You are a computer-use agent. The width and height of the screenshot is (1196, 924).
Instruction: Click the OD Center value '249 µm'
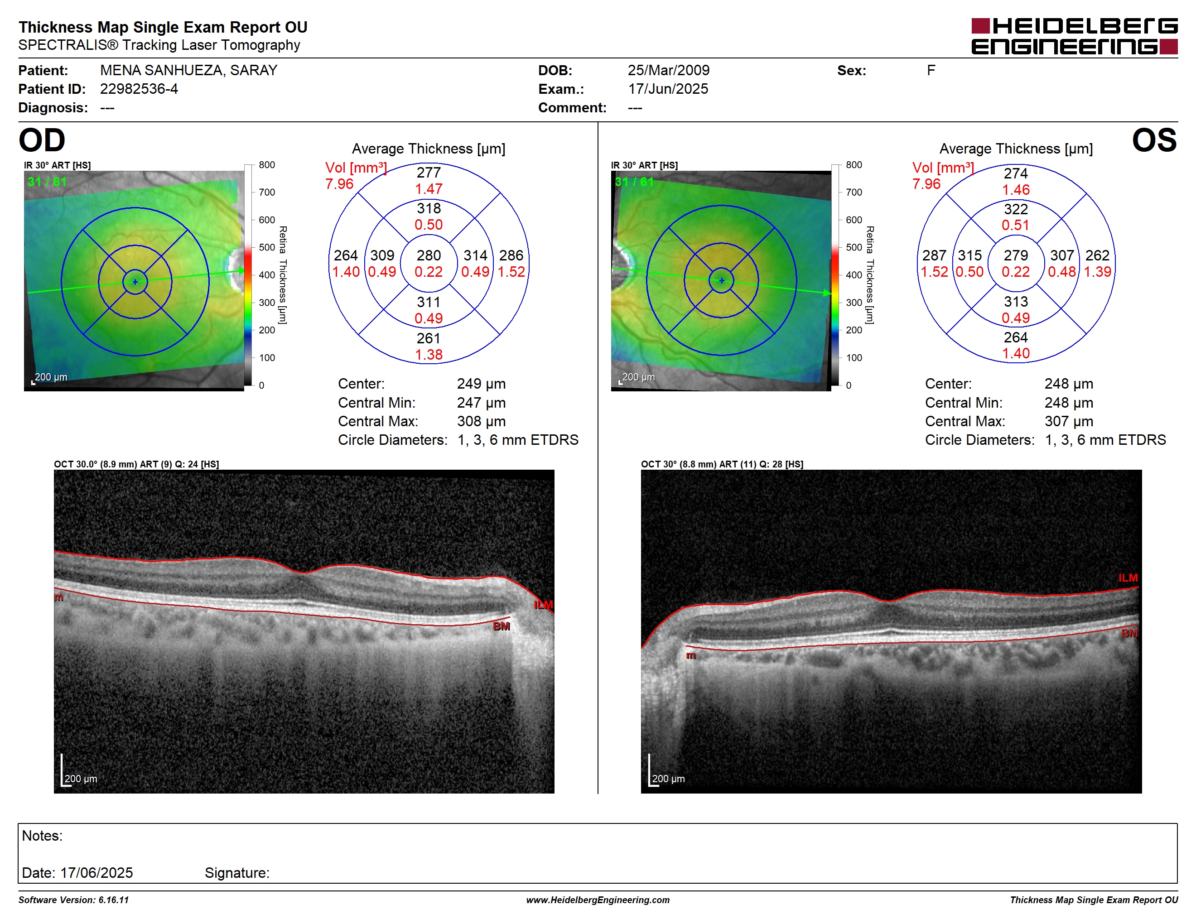[482, 384]
